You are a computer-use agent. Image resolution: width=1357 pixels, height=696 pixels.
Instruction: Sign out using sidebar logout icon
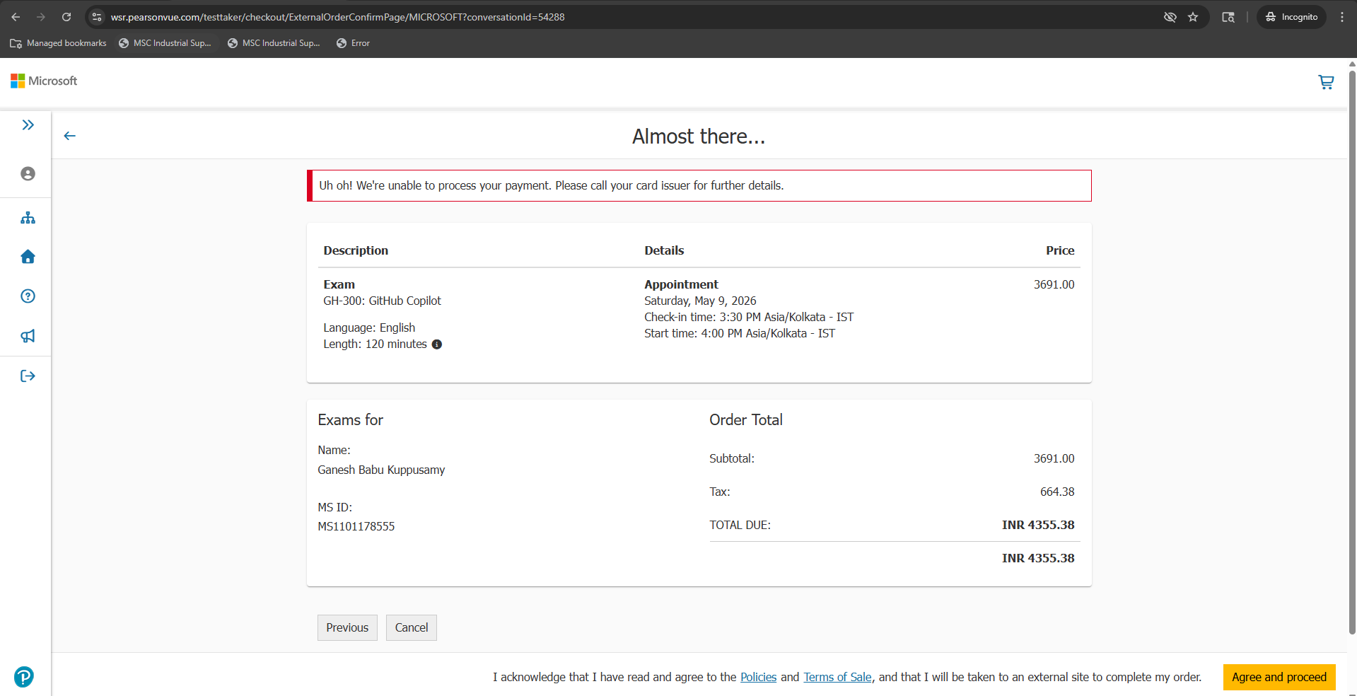28,376
